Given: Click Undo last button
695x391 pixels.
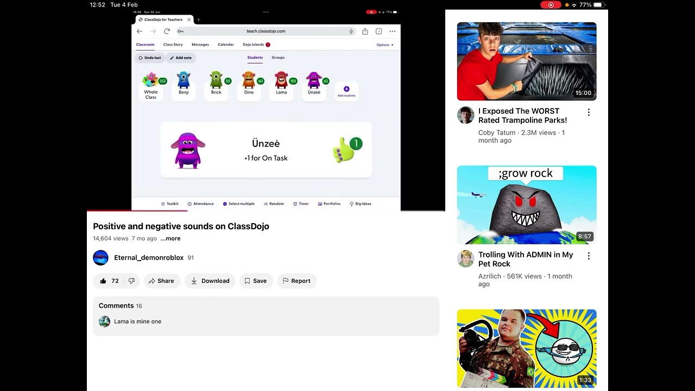Looking at the screenshot, I should click(x=150, y=58).
